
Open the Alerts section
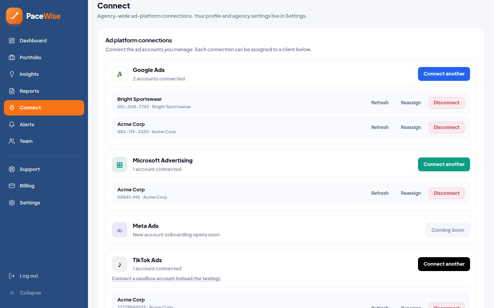(44, 124)
